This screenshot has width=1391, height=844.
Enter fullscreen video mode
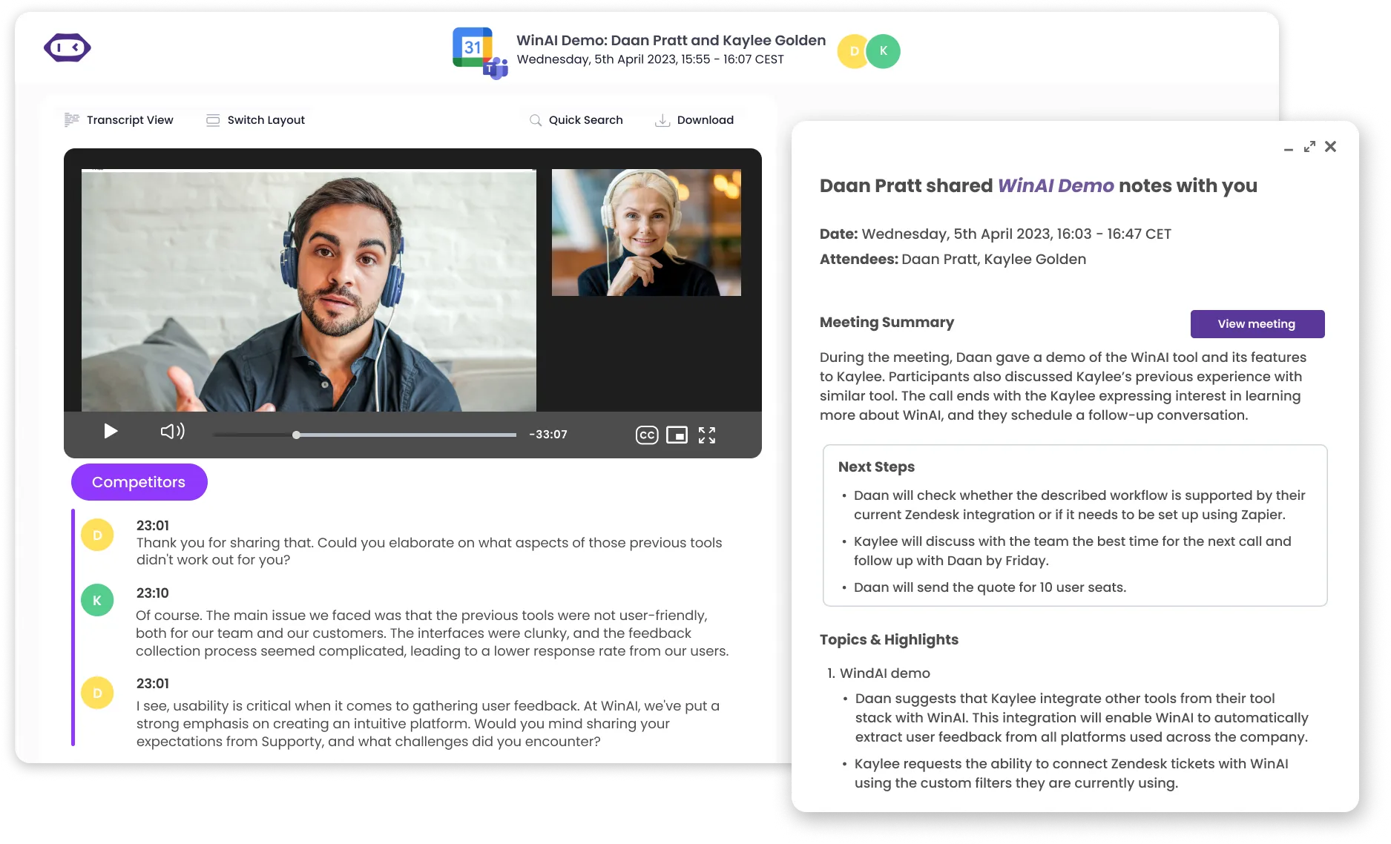(707, 435)
